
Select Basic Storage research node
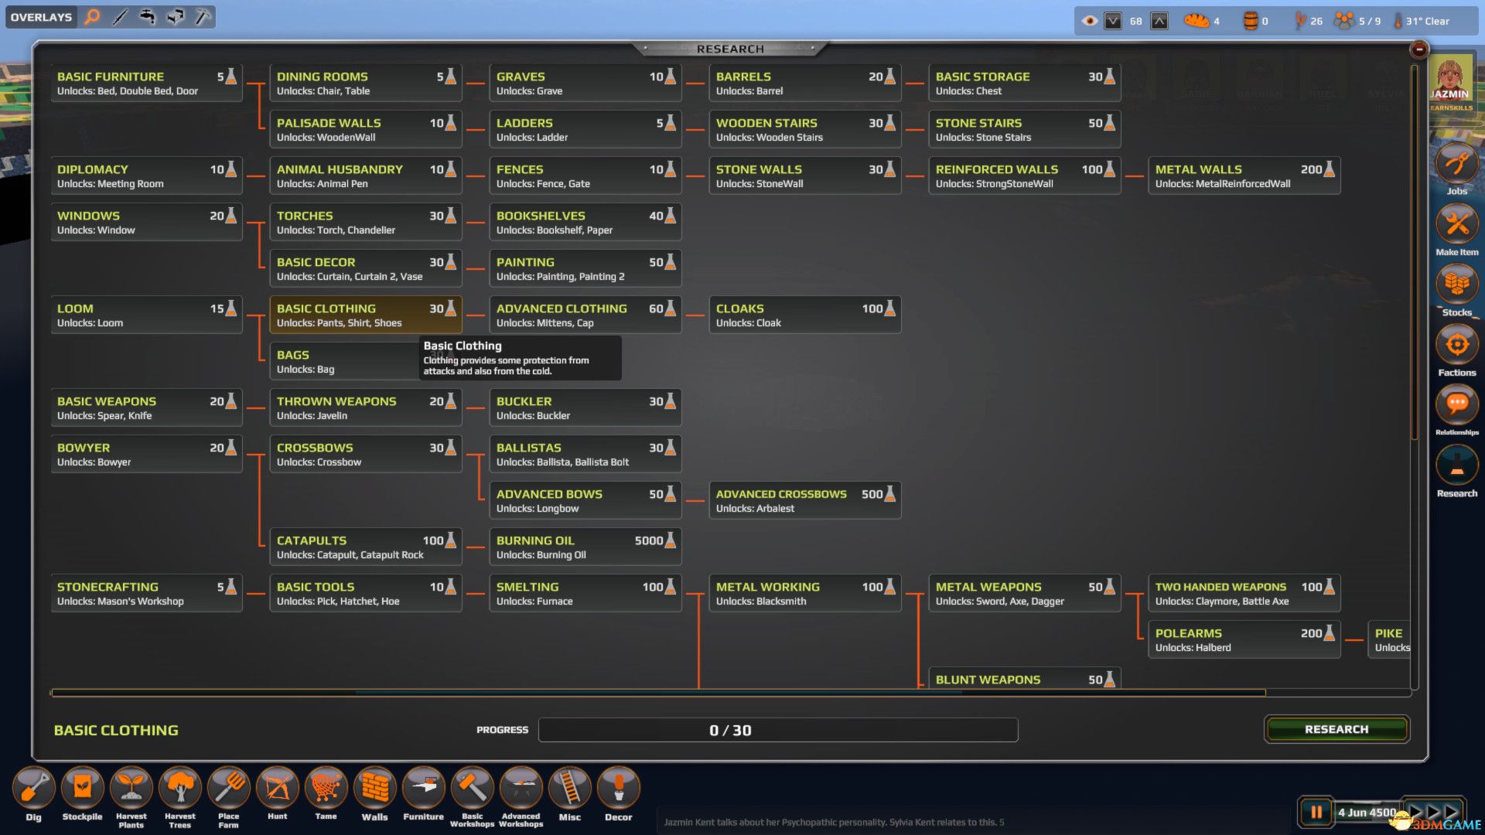[x=1025, y=83]
